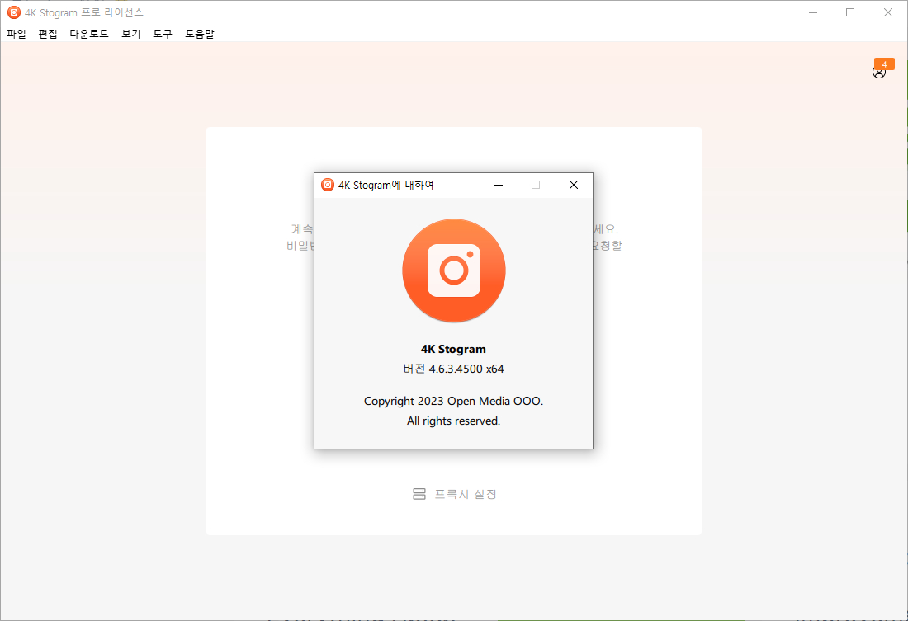The height and width of the screenshot is (621, 908).
Task: Close the 4K Stogram에 대하여 dialog
Action: coord(574,185)
